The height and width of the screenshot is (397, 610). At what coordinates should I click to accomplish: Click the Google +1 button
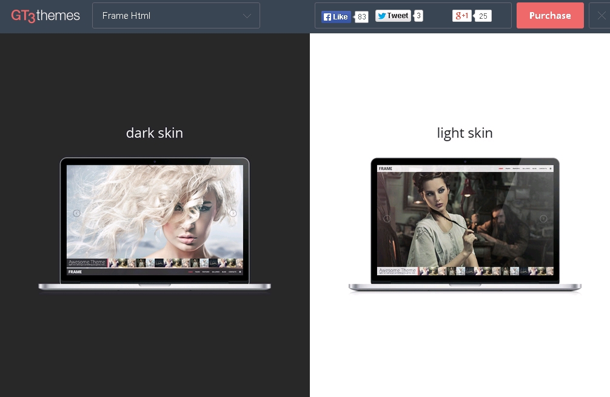[x=461, y=16]
